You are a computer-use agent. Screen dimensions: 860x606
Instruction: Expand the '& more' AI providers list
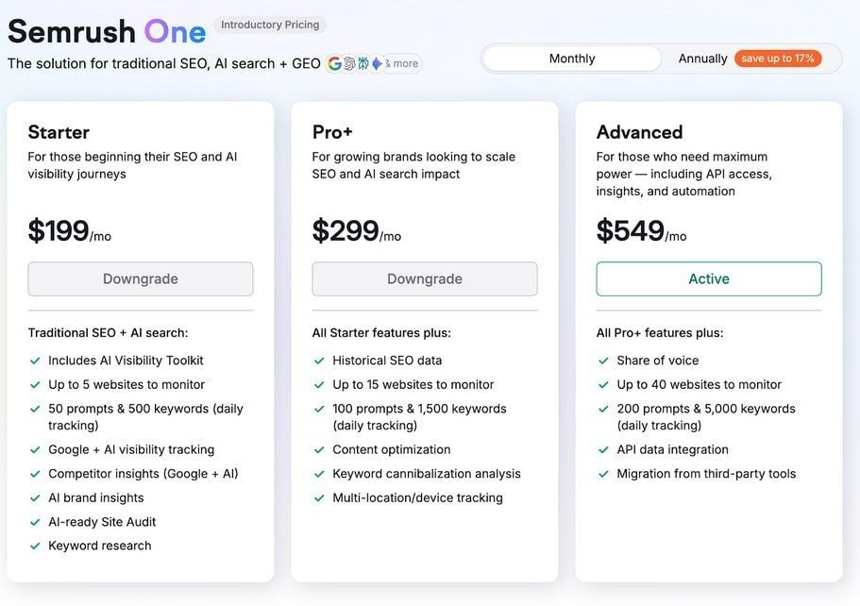click(400, 63)
